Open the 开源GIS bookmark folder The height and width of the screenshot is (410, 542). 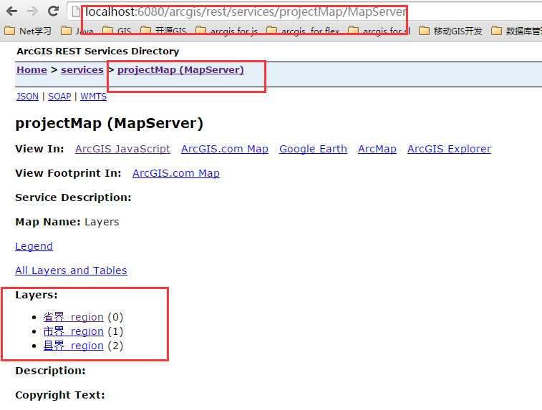coord(163,31)
